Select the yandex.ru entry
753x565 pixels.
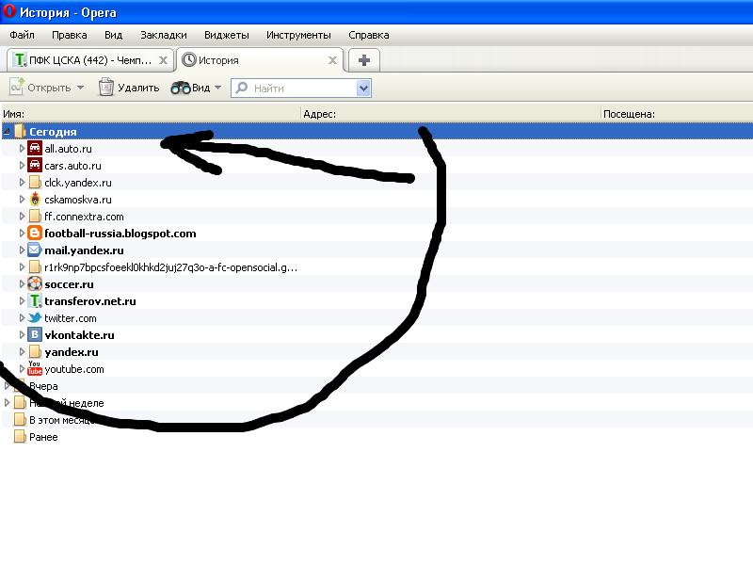click(72, 352)
